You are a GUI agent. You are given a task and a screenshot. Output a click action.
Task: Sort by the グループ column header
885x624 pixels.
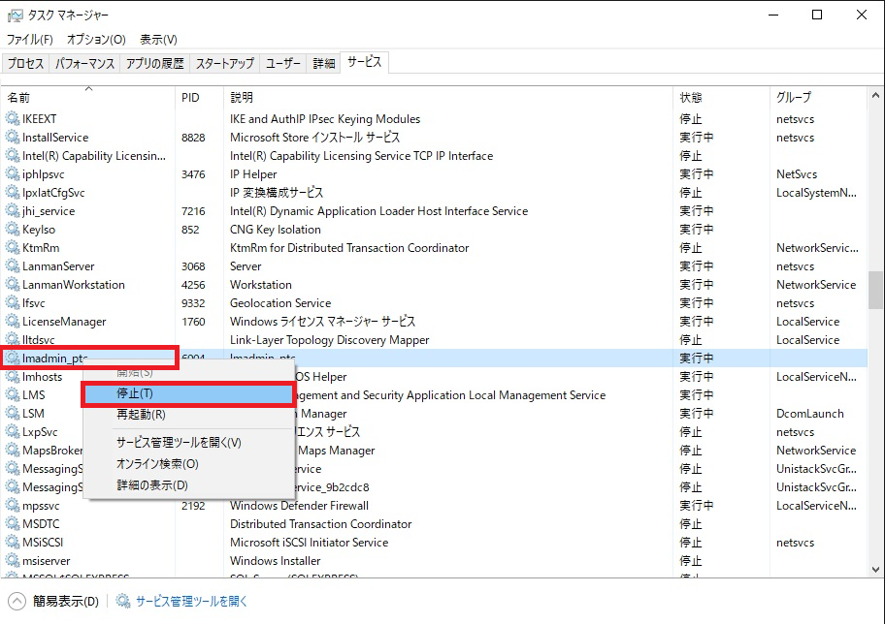[818, 97]
